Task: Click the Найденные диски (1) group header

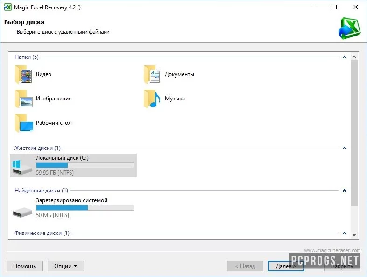Action: (41, 191)
